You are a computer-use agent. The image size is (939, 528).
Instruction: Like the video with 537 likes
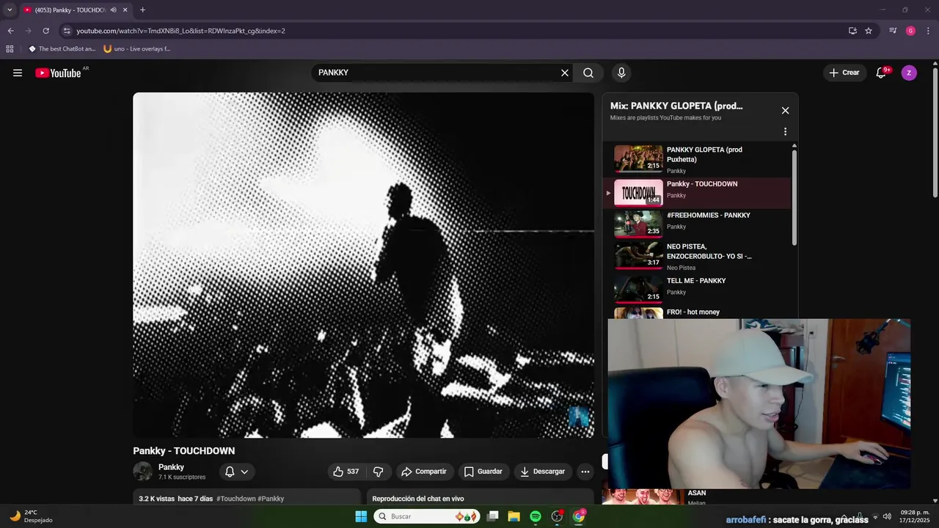pos(346,472)
